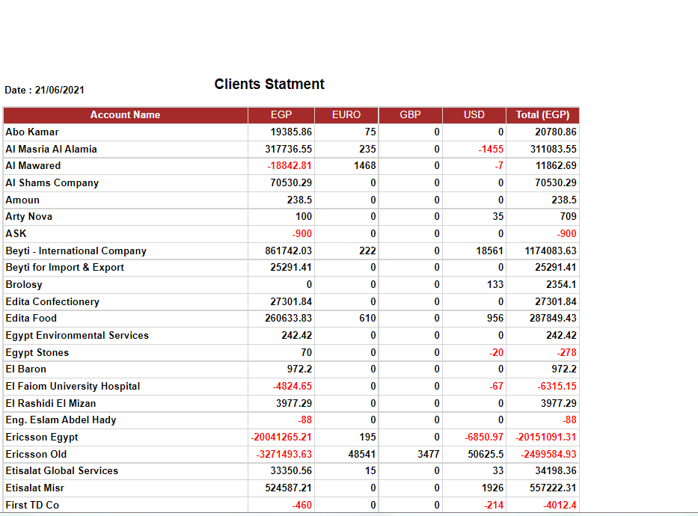The height and width of the screenshot is (516, 698).
Task: Click total value -4012.4
Action: [560, 506]
